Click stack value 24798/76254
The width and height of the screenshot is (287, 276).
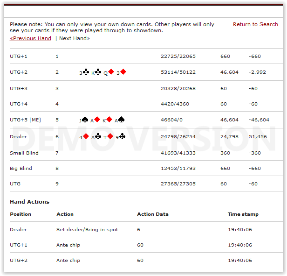pos(178,137)
